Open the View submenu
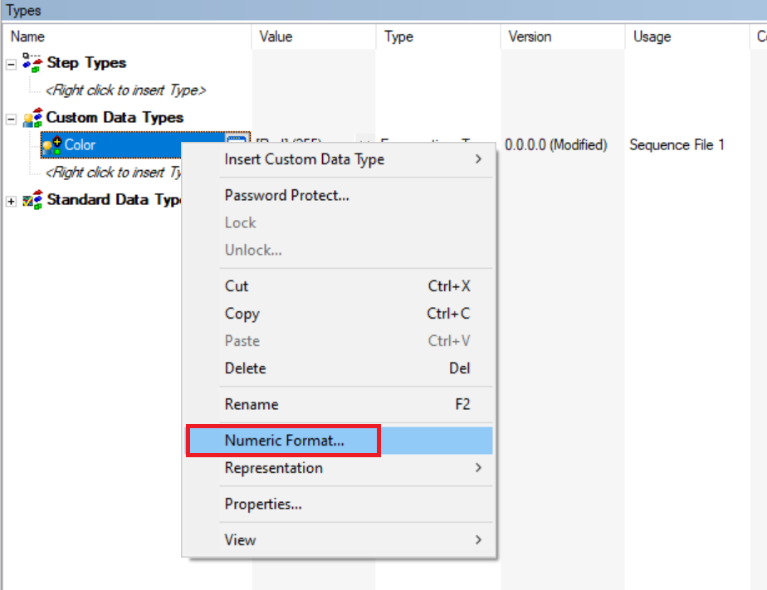Screen dimensions: 767x590 (x=241, y=539)
